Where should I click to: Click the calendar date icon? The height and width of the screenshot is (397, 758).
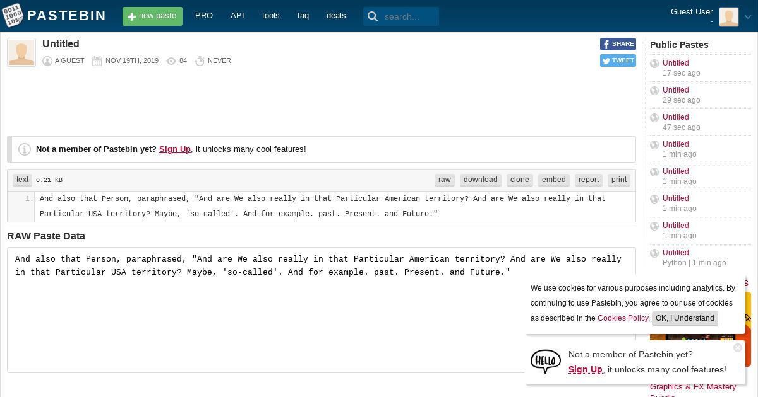click(x=97, y=61)
